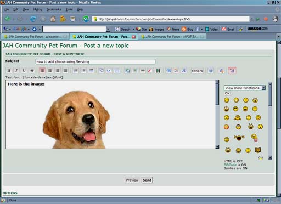Screen dimensions: 281x204
Task: Open the Firefox home page
Action: [x=53, y=19]
